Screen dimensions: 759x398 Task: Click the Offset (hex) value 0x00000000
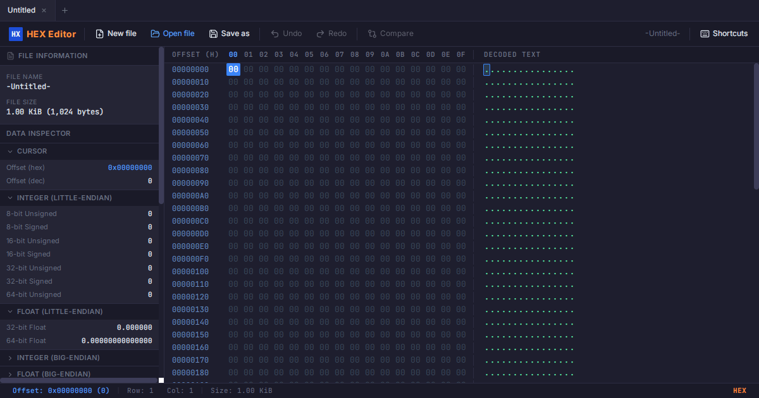[x=130, y=167]
